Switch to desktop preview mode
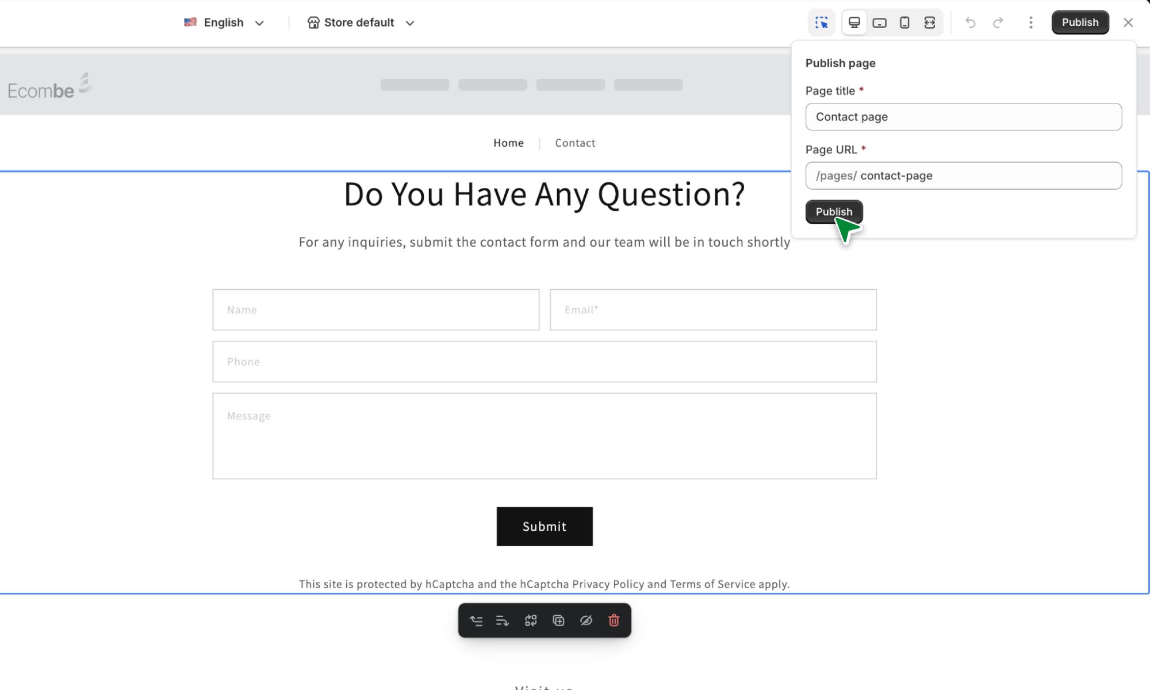 tap(854, 22)
